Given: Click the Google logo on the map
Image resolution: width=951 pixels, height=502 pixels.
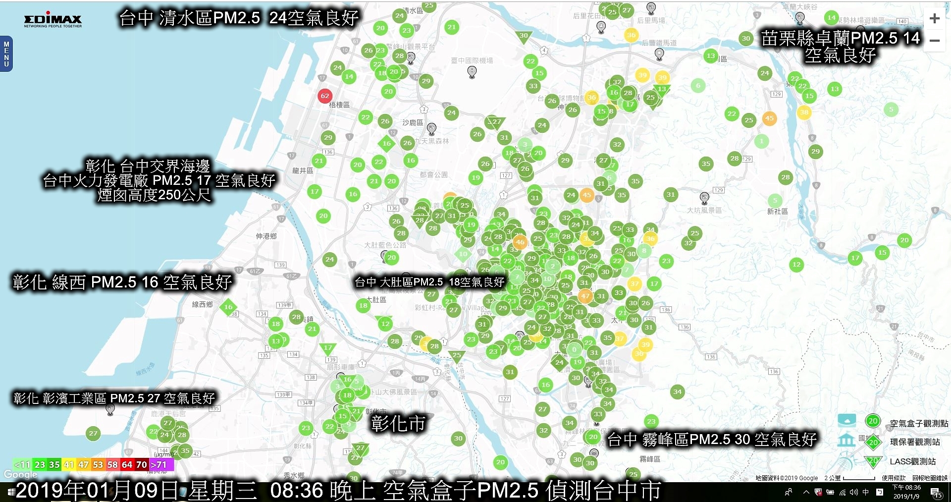Looking at the screenshot, I should (x=20, y=474).
